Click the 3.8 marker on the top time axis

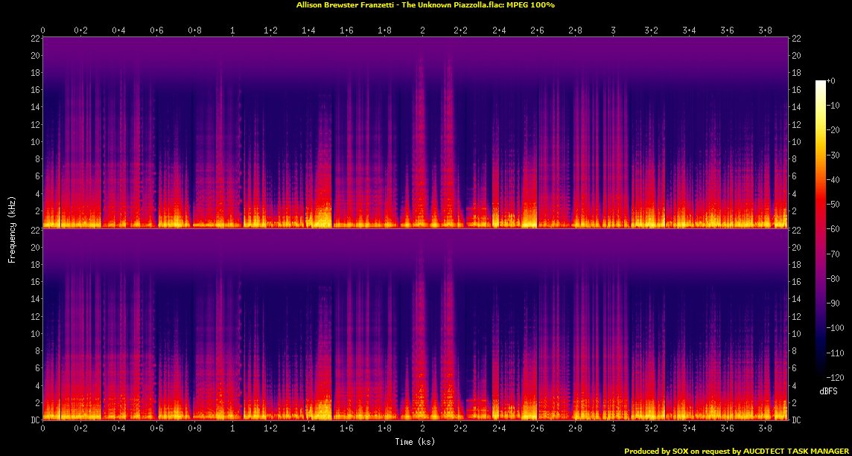tap(766, 30)
